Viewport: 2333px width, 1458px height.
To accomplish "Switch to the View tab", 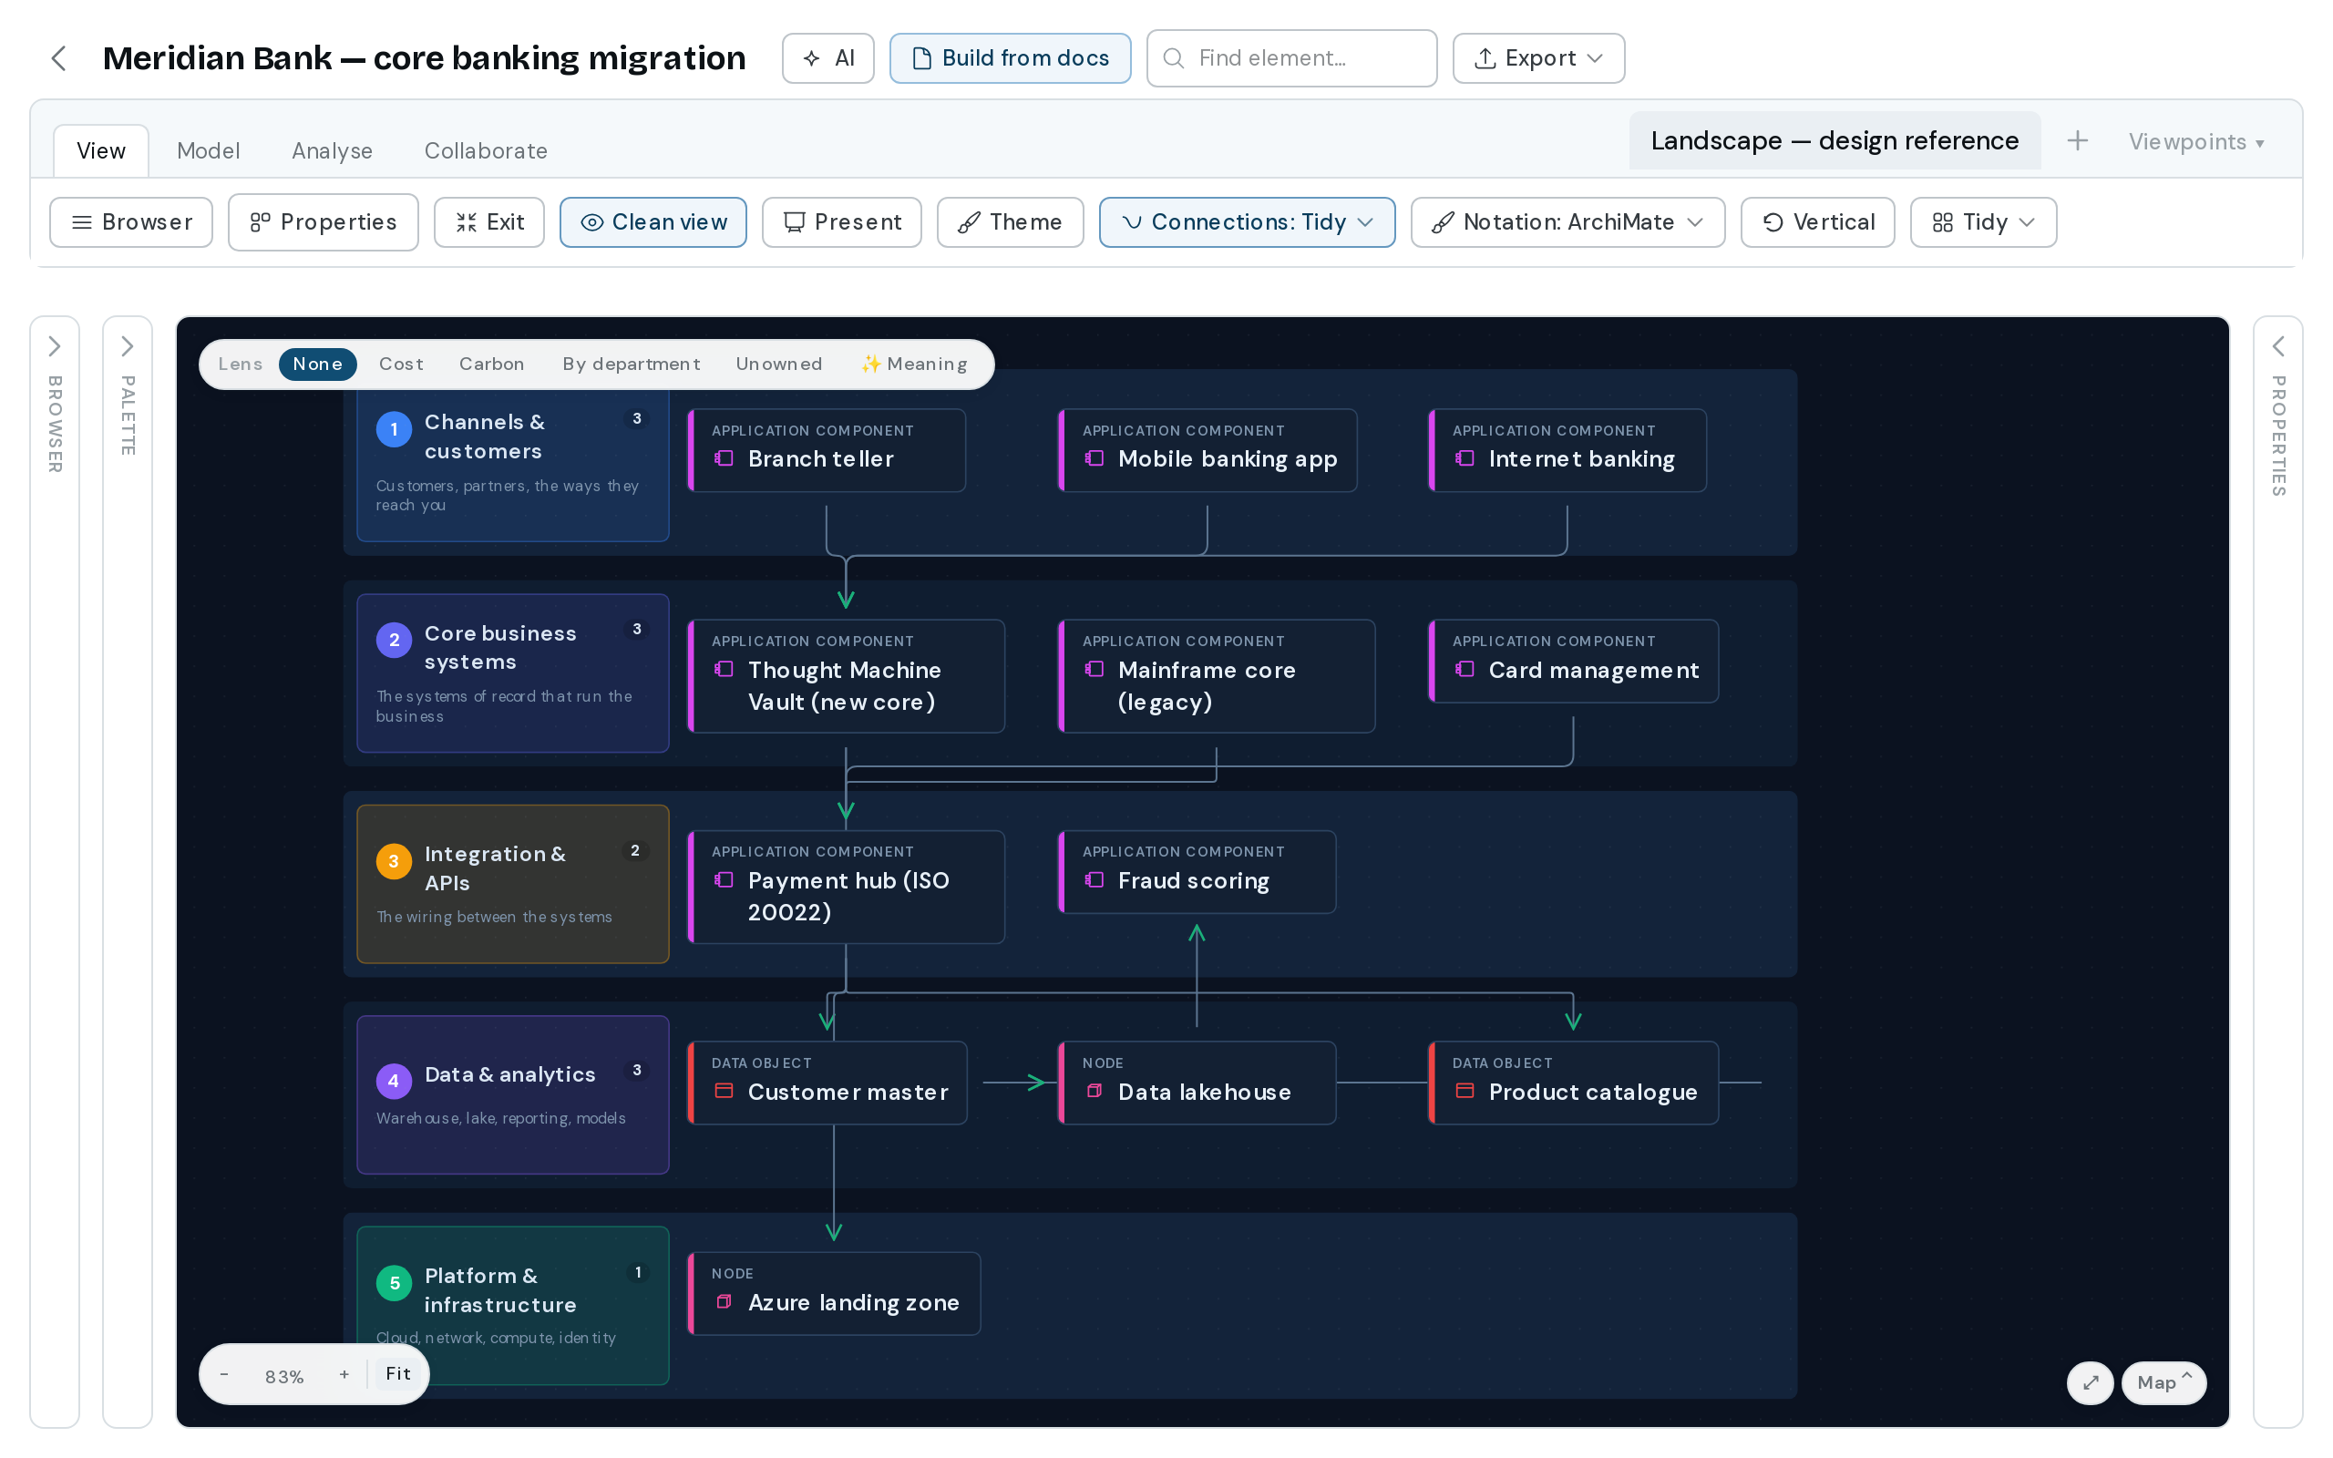I will (x=100, y=150).
